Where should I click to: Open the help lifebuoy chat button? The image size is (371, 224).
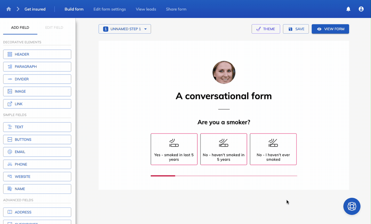[352, 206]
